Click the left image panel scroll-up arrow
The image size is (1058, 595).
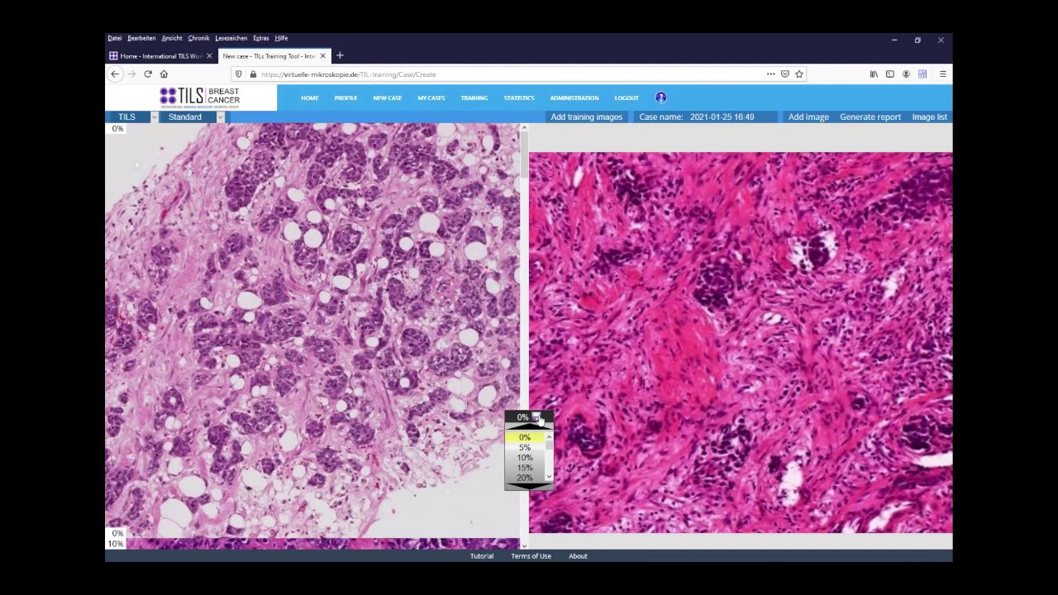(523, 128)
